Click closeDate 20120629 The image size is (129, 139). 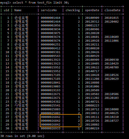pos(112,79)
